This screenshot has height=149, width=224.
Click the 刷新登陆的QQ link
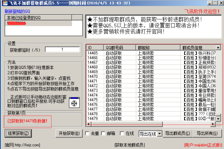pyautogui.click(x=17, y=11)
